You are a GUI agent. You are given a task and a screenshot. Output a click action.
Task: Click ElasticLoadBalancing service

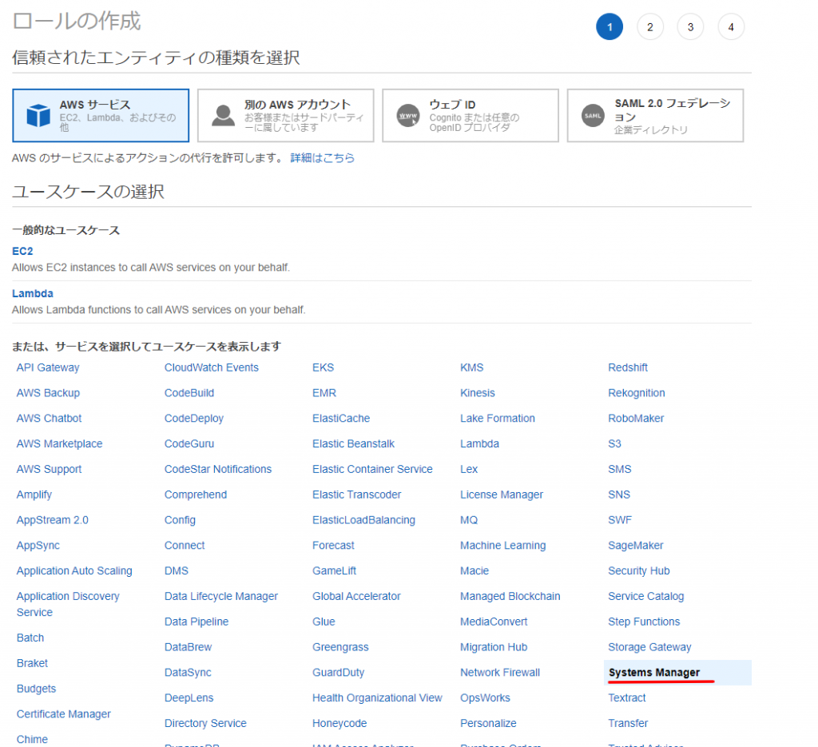[363, 520]
